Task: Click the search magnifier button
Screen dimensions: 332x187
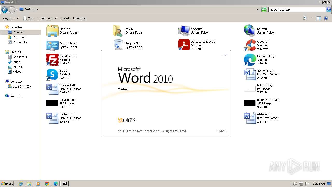Action: (x=328, y=10)
